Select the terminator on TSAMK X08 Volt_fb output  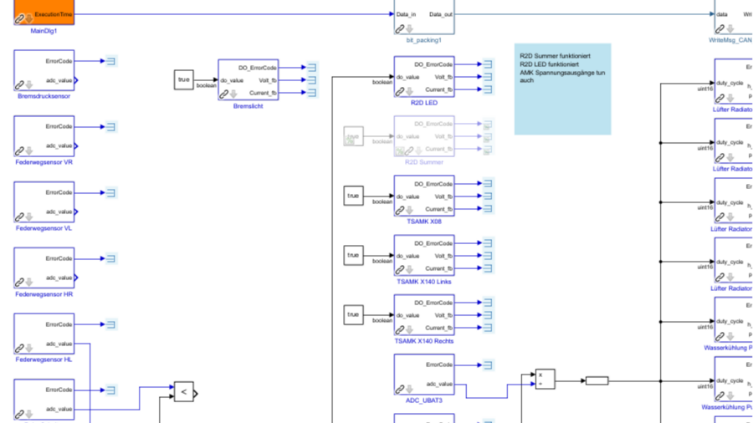(x=488, y=196)
